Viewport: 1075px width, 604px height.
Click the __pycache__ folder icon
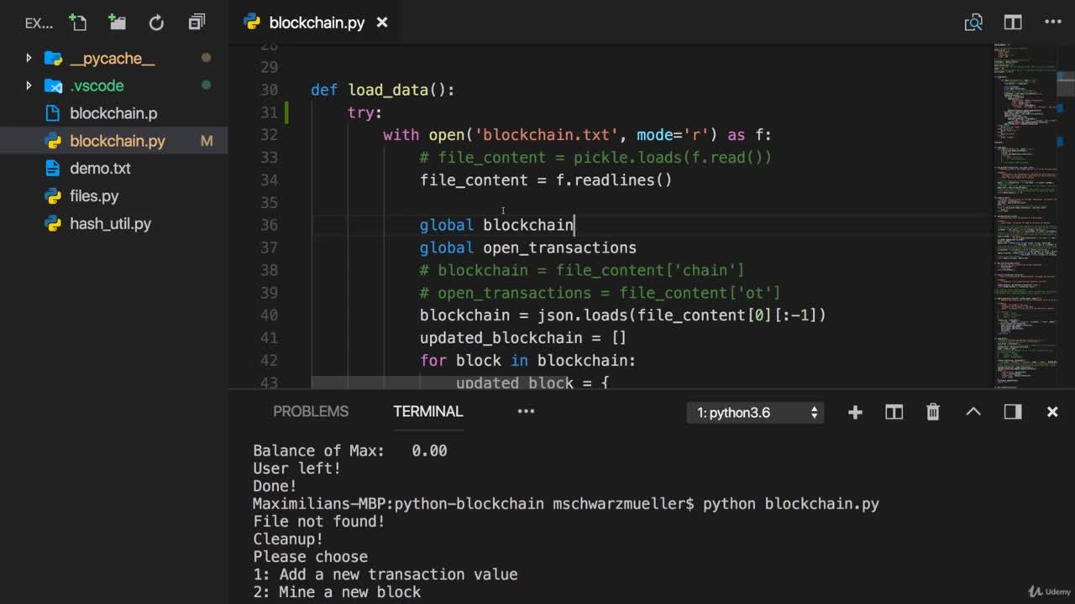pyautogui.click(x=53, y=58)
